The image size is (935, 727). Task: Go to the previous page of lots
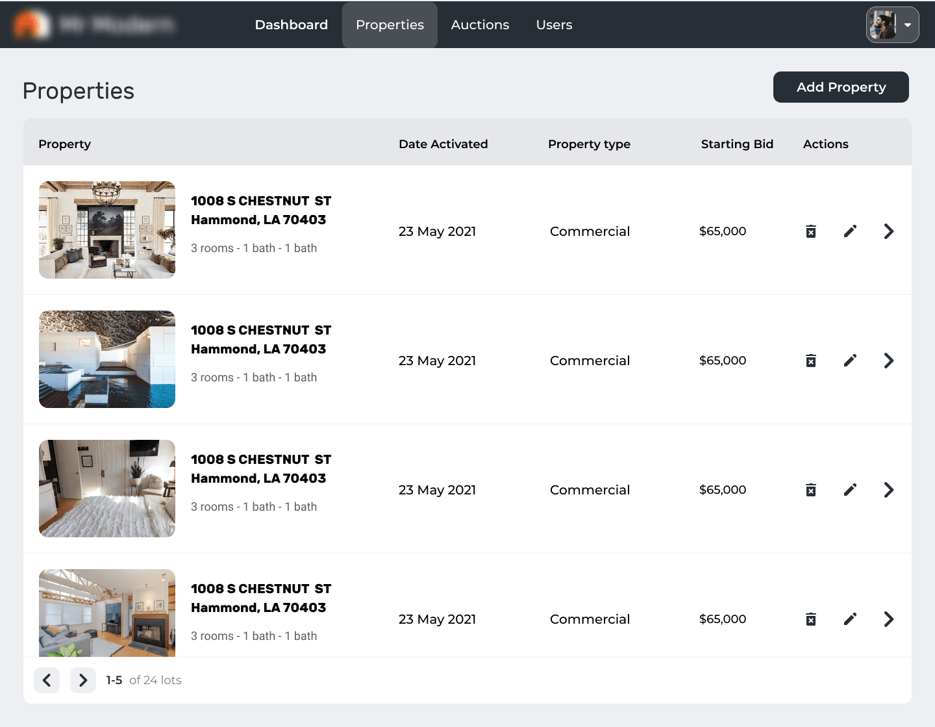(47, 680)
